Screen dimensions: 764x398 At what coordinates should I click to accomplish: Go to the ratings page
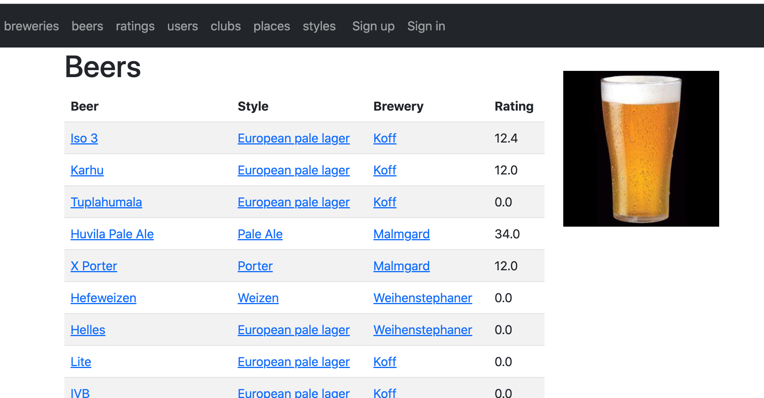tap(135, 26)
